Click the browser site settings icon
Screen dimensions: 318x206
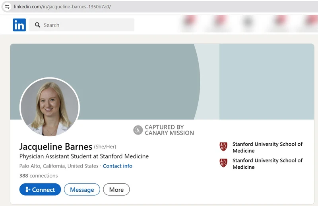7,7
